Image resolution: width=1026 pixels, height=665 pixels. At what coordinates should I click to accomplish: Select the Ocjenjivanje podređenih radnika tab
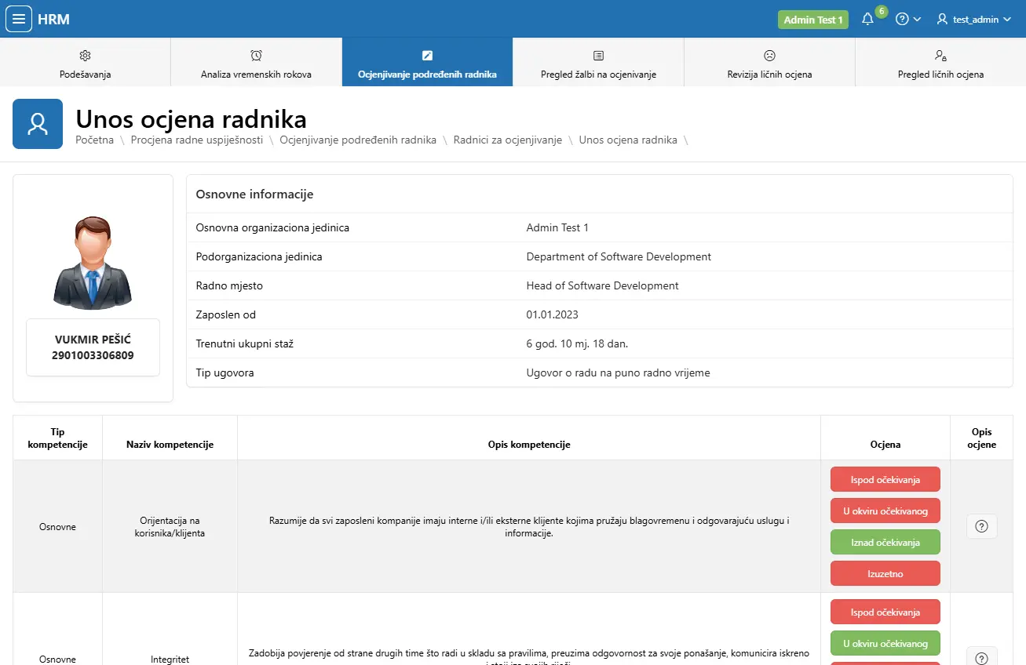[427, 62]
